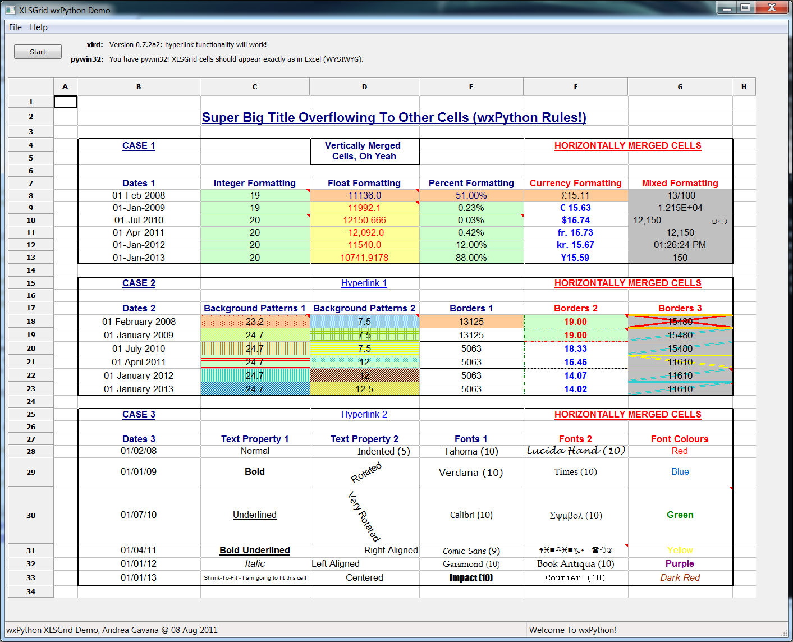793x642 pixels.
Task: Click the red dotted pattern cell showing 23.2
Action: (x=255, y=322)
